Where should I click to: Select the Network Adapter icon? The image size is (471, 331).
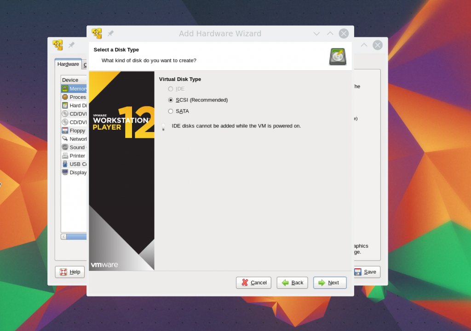pos(65,139)
